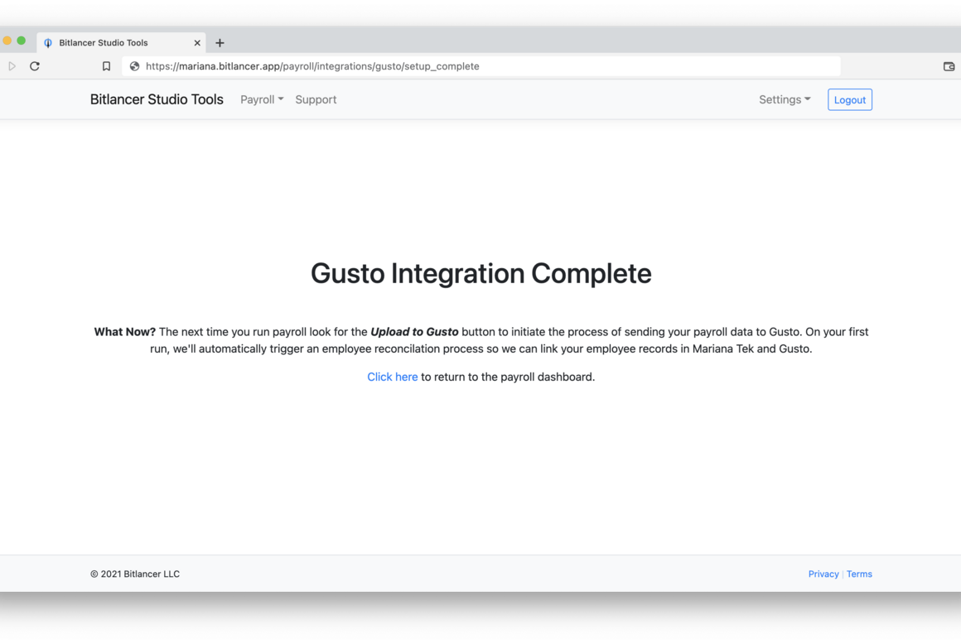Click the 'Gusto Integration Complete' heading

point(480,273)
